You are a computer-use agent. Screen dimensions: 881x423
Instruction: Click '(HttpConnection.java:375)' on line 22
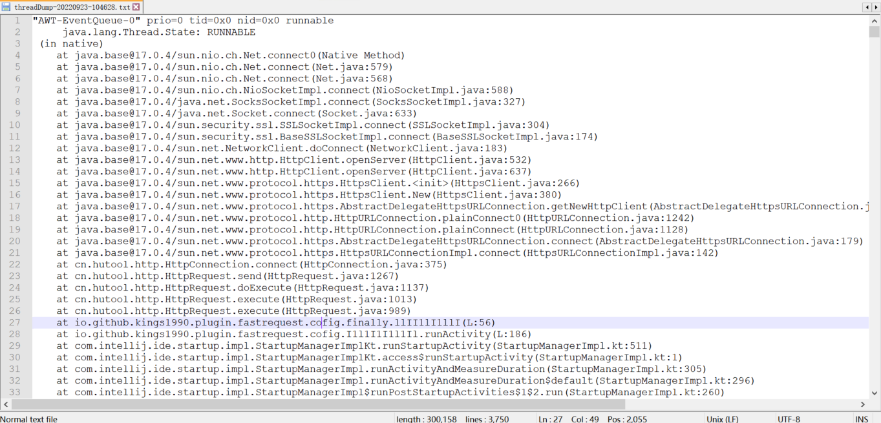point(372,265)
